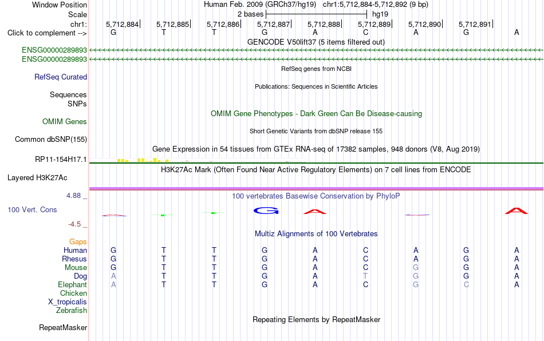Click the X_tropicalis alignment row label
This screenshot has height=341, width=544.
[x=68, y=302]
